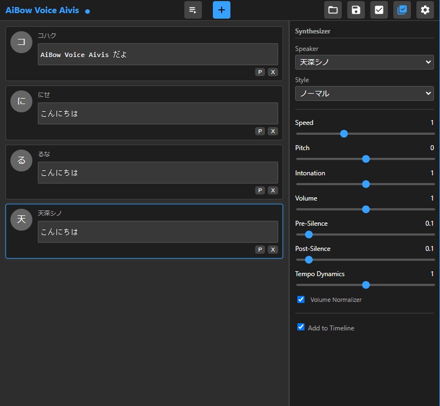
Task: Open a project using the folder icon
Action: point(333,10)
